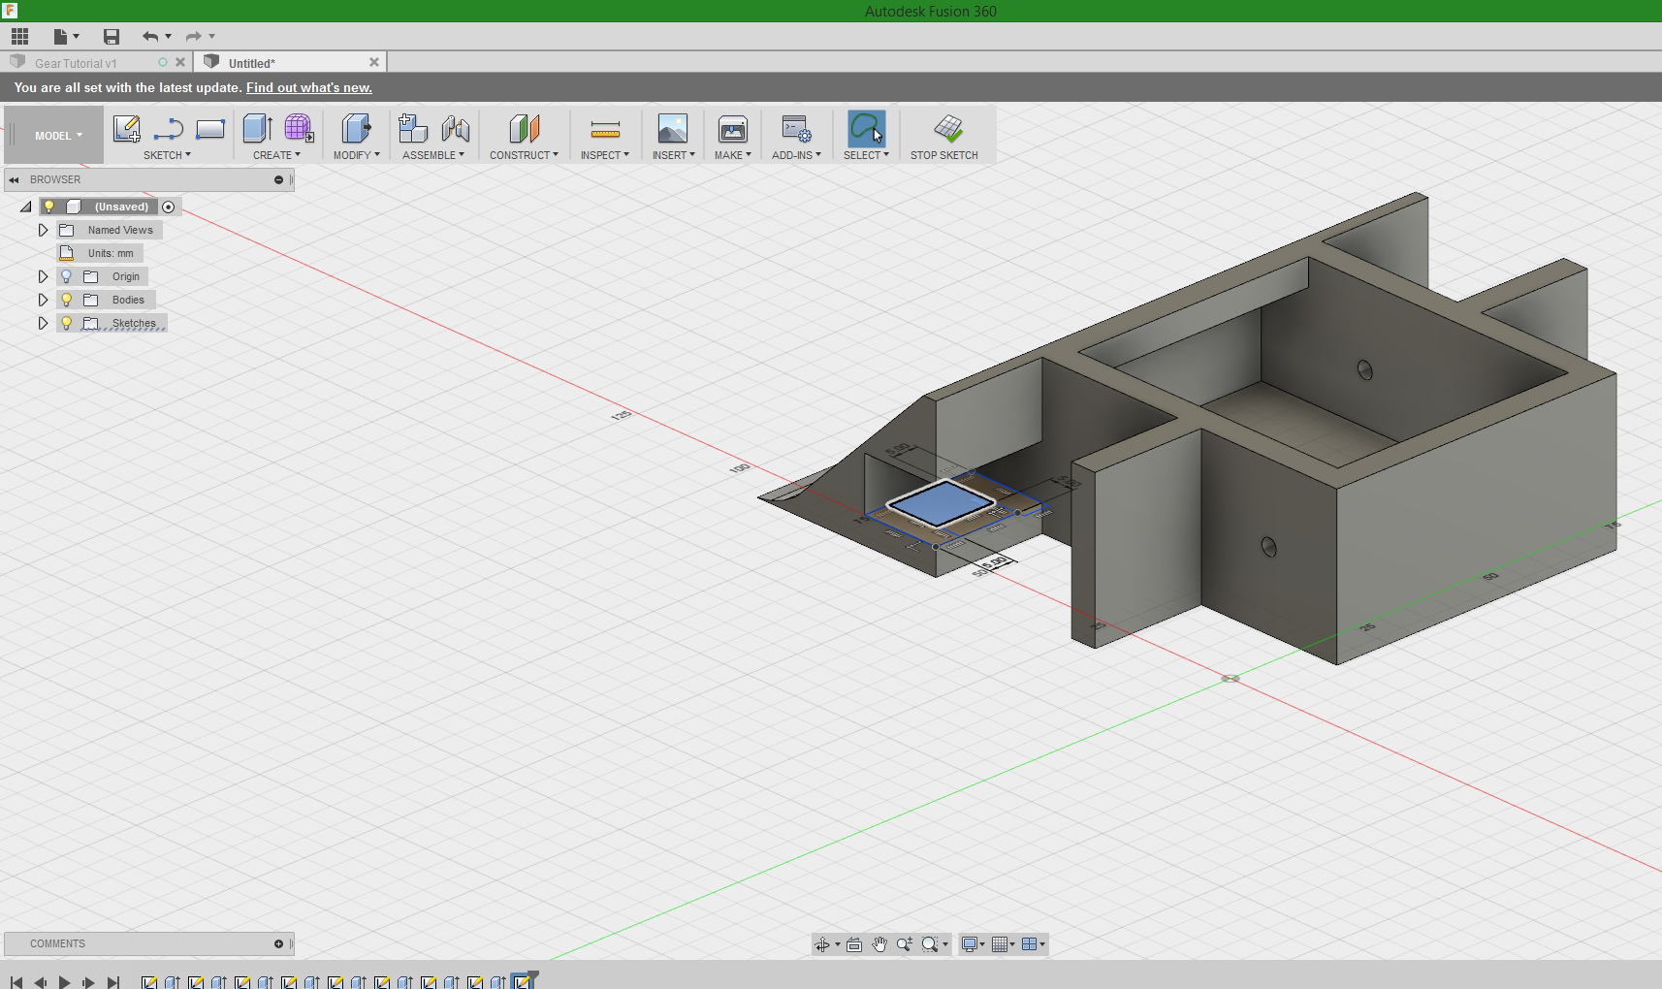
Task: Open the Create Sketch tool
Action: [x=126, y=128]
